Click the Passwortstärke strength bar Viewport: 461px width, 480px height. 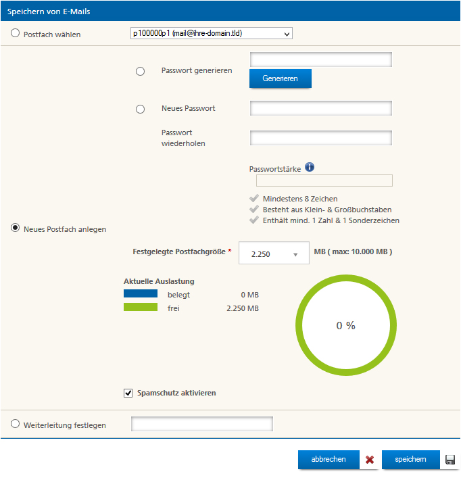click(324, 181)
